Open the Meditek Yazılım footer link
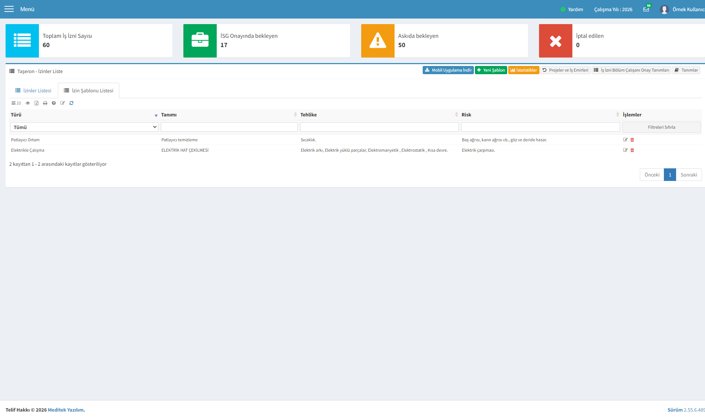This screenshot has height=419, width=705. tap(66, 410)
